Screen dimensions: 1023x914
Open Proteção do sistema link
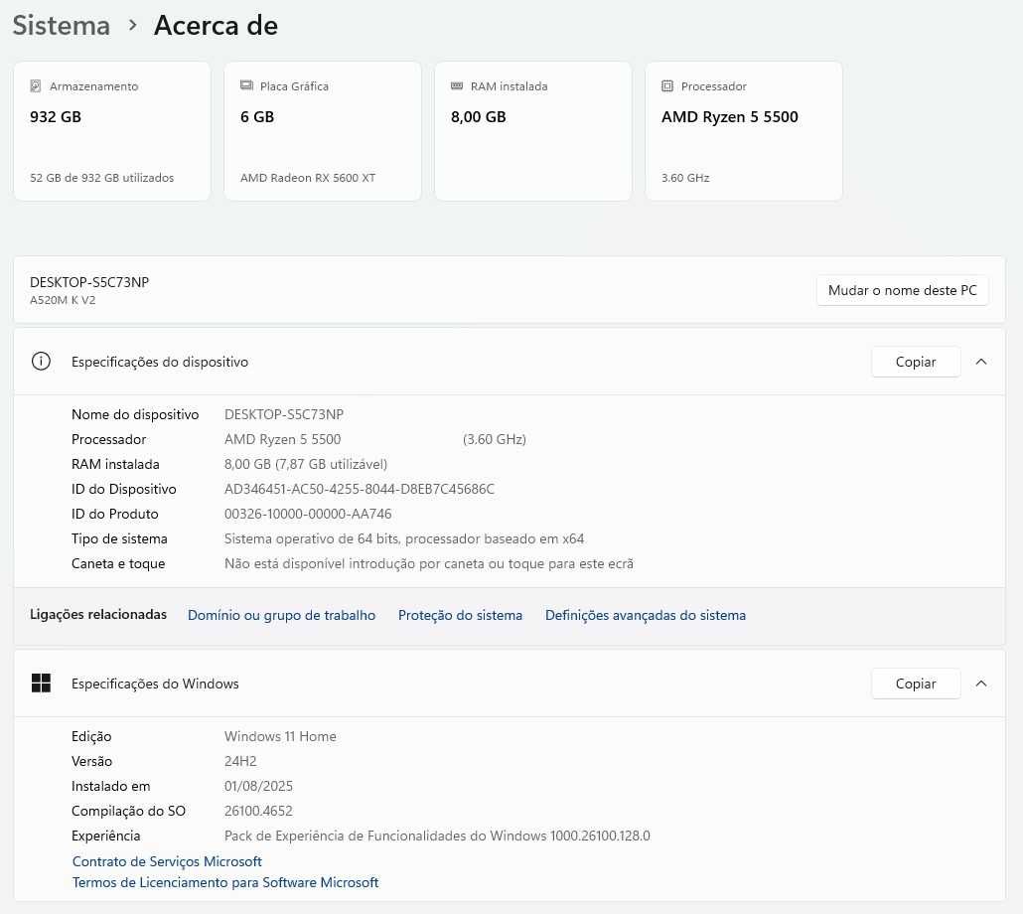coord(460,615)
